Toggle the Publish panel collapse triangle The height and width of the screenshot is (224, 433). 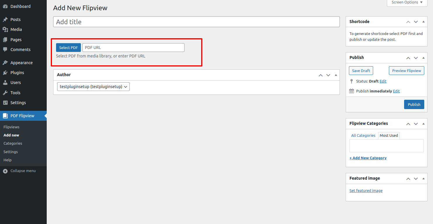tap(423, 58)
